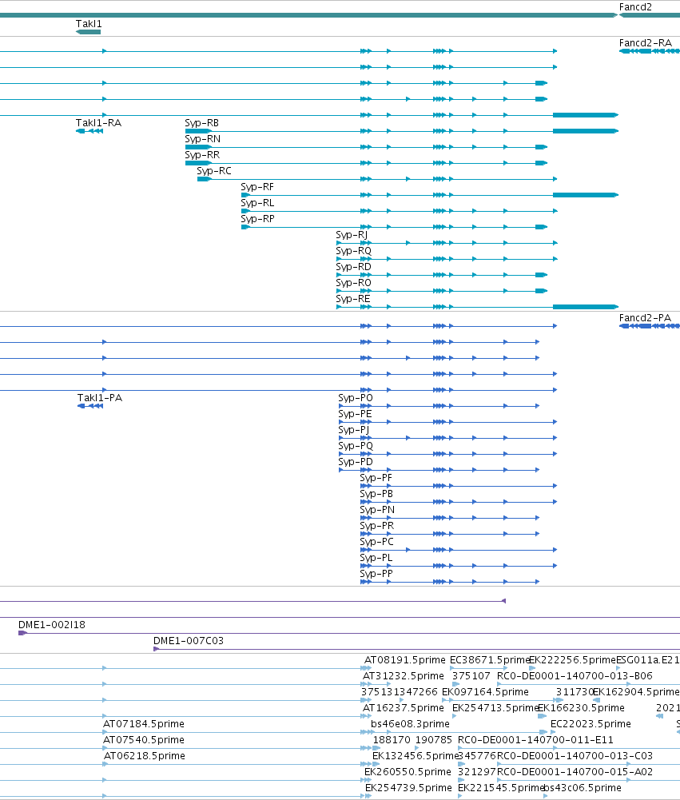This screenshot has height=800, width=680.
Task: Click EST AT31232.5prime
Action: tap(404, 676)
